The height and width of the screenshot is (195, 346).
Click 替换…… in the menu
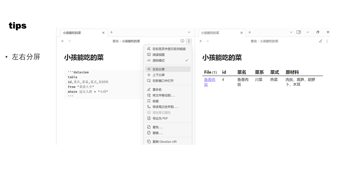[x=168, y=133]
